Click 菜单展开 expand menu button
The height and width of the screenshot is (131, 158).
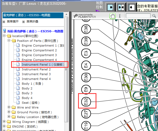click(13, 21)
